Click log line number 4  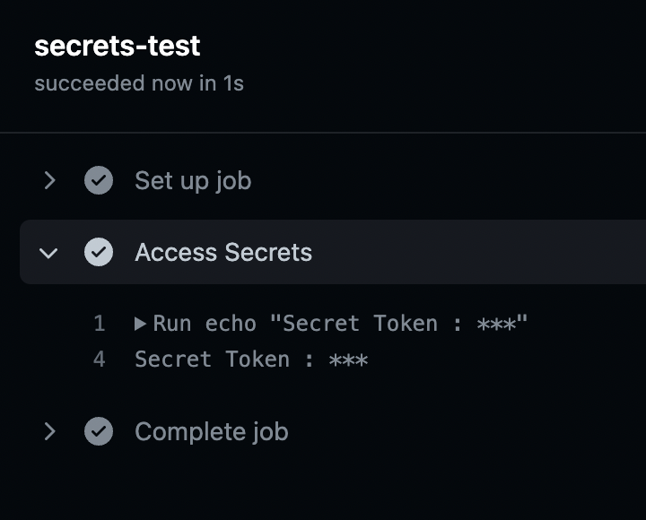click(x=100, y=360)
